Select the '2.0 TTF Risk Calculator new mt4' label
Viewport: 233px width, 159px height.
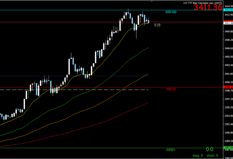point(201,3)
